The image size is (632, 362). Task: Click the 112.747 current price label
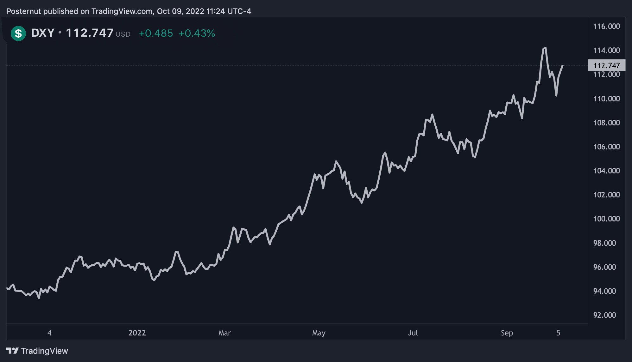click(606, 65)
